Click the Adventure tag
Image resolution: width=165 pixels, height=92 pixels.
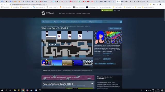(110, 64)
